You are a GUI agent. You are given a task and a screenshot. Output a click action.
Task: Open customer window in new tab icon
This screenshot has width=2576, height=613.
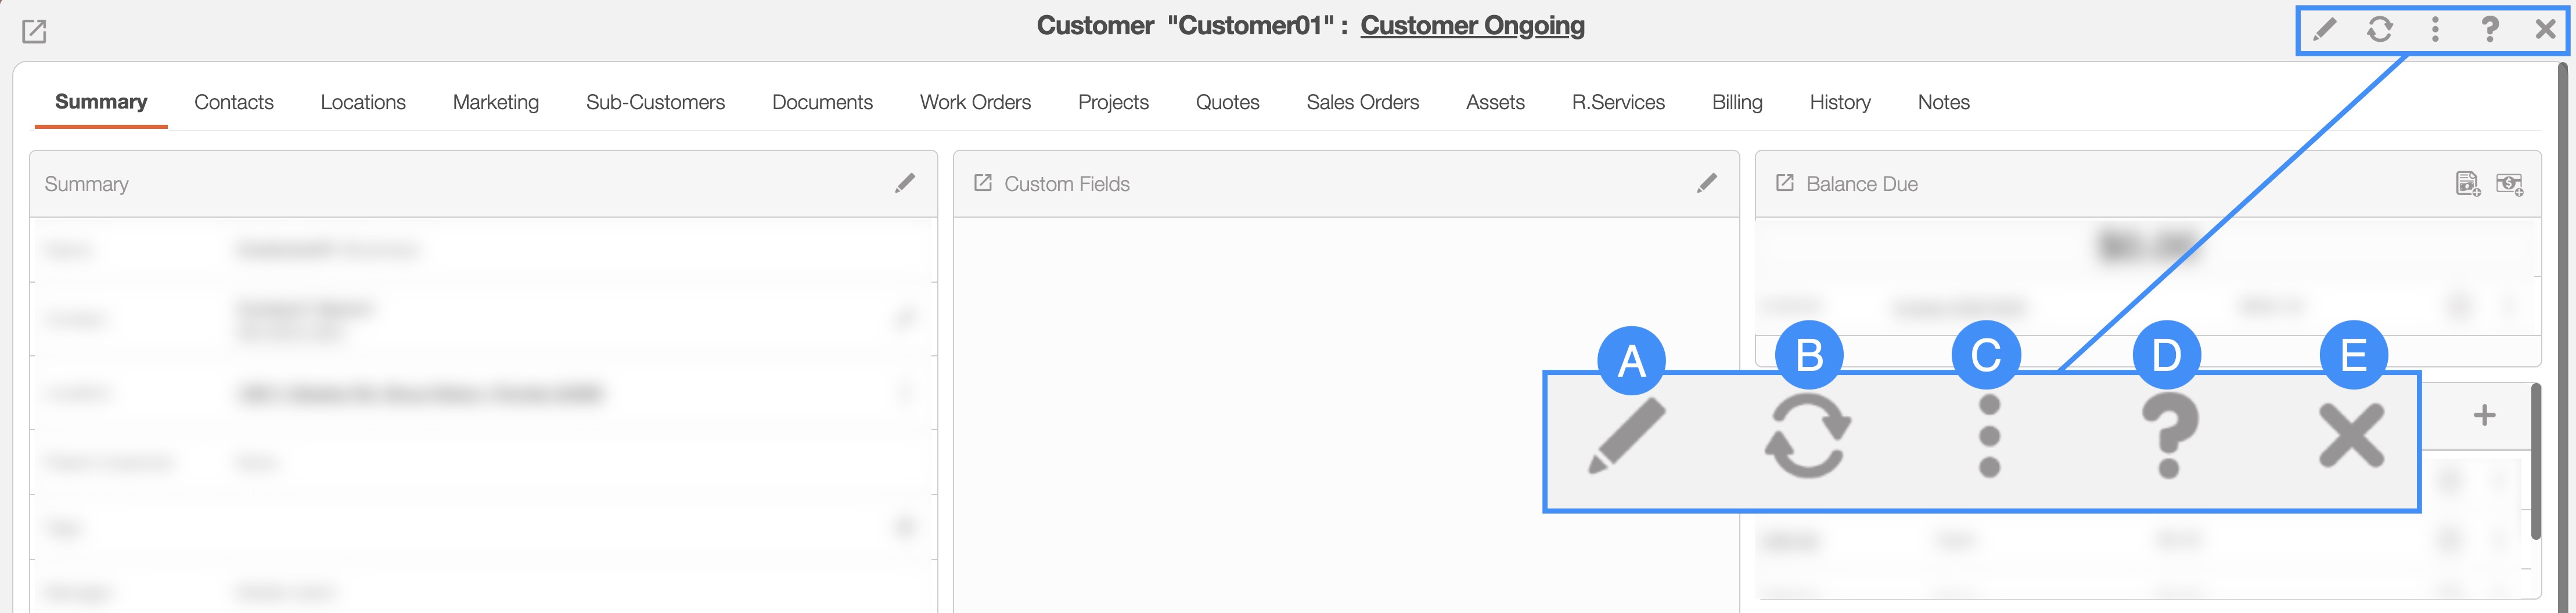pyautogui.click(x=34, y=32)
